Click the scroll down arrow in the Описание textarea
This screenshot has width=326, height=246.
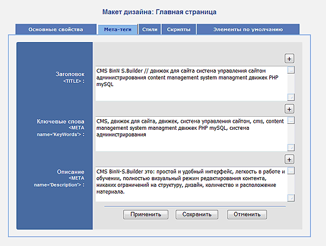coord(291,198)
